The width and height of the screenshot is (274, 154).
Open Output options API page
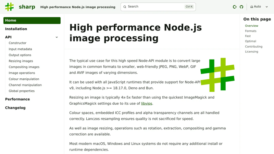(20, 55)
